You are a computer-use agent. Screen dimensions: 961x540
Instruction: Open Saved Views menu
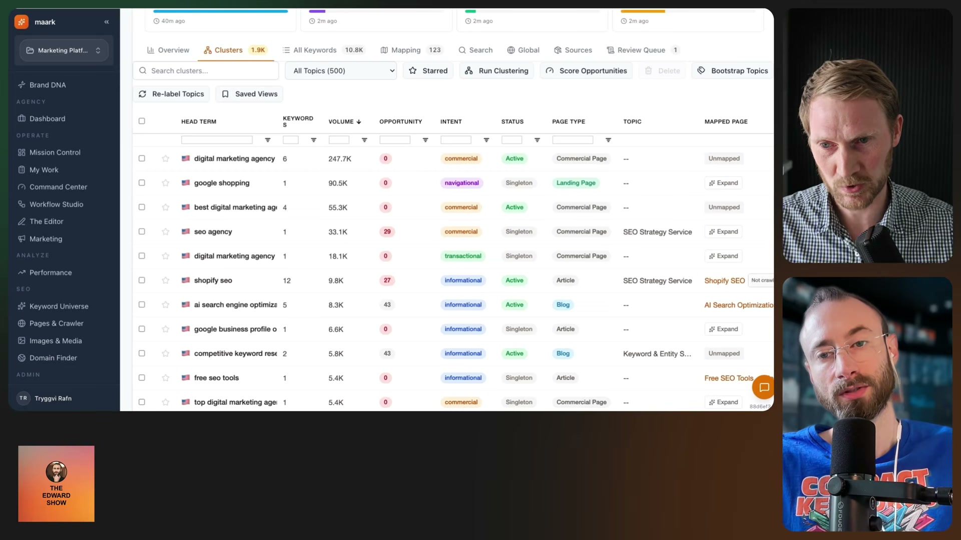(x=249, y=94)
